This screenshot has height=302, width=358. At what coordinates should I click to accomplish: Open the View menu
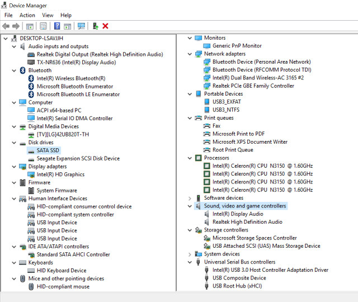48,15
